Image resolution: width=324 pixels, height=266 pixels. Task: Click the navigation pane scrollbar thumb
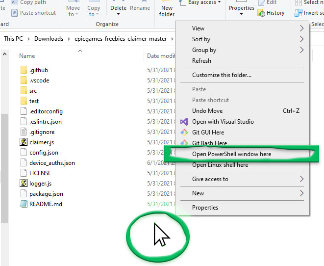4,168
